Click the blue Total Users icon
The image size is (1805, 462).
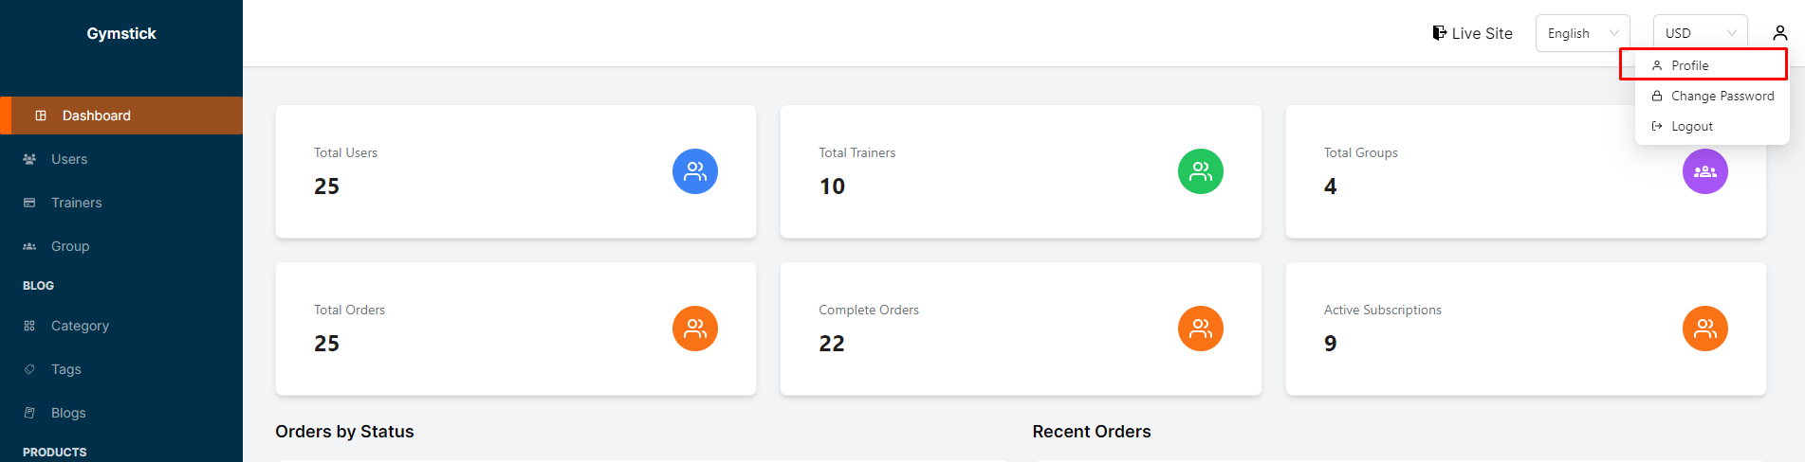[x=695, y=171]
